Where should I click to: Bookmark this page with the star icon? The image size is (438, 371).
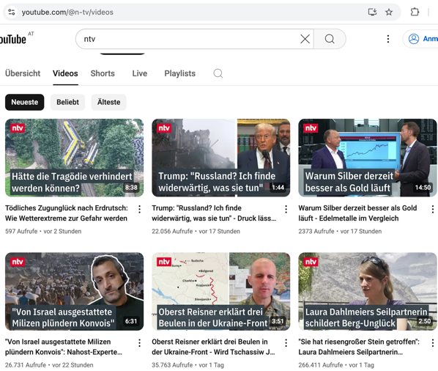click(x=389, y=12)
